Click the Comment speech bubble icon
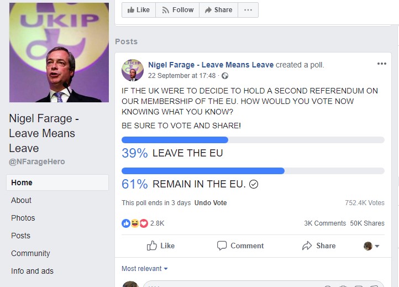 coord(222,246)
